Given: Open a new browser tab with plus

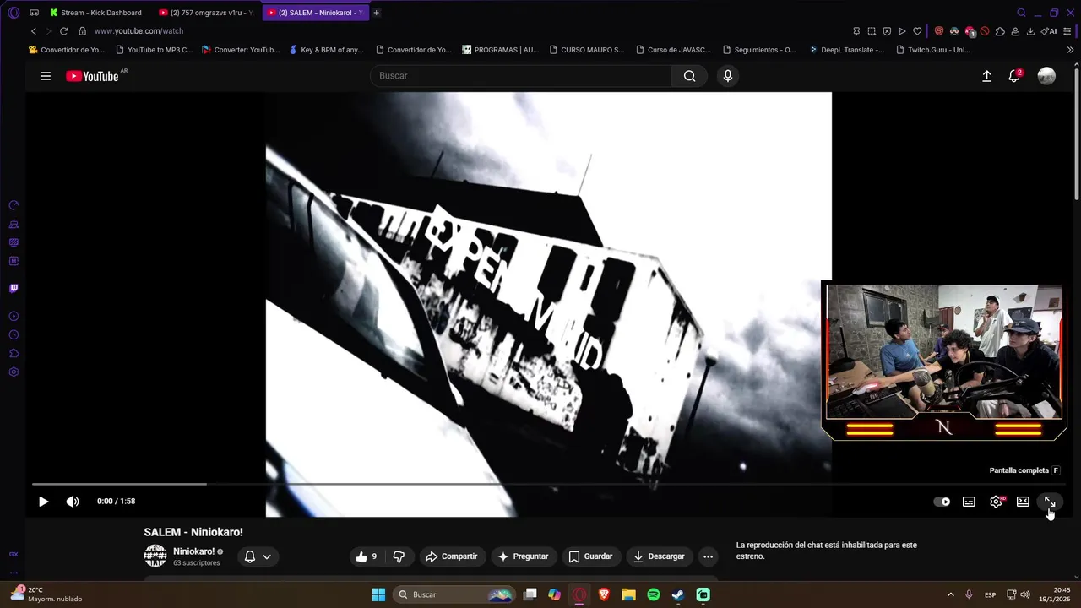Looking at the screenshot, I should click(377, 13).
